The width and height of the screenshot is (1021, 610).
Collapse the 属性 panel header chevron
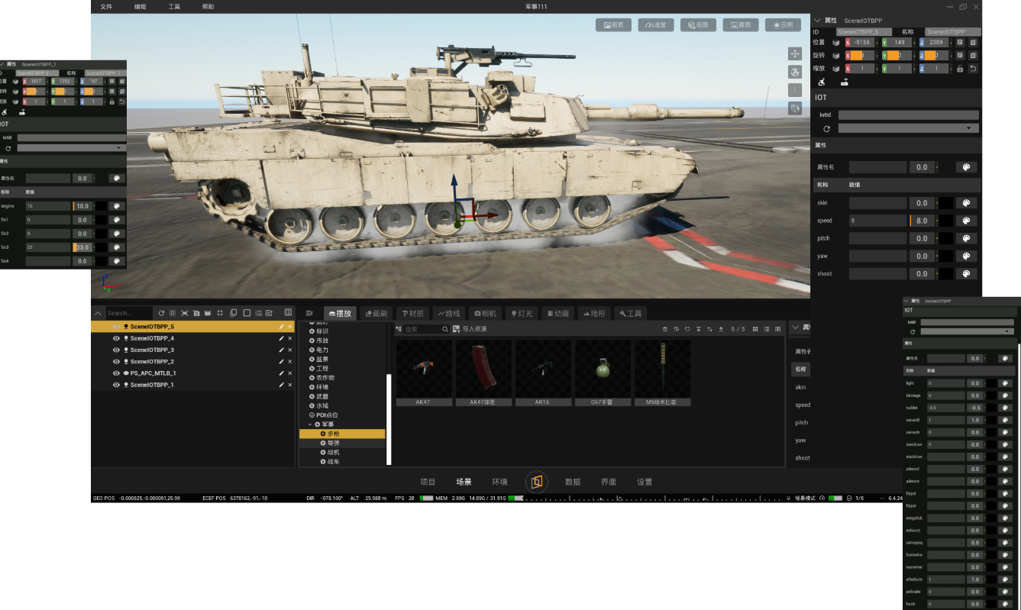tap(817, 21)
